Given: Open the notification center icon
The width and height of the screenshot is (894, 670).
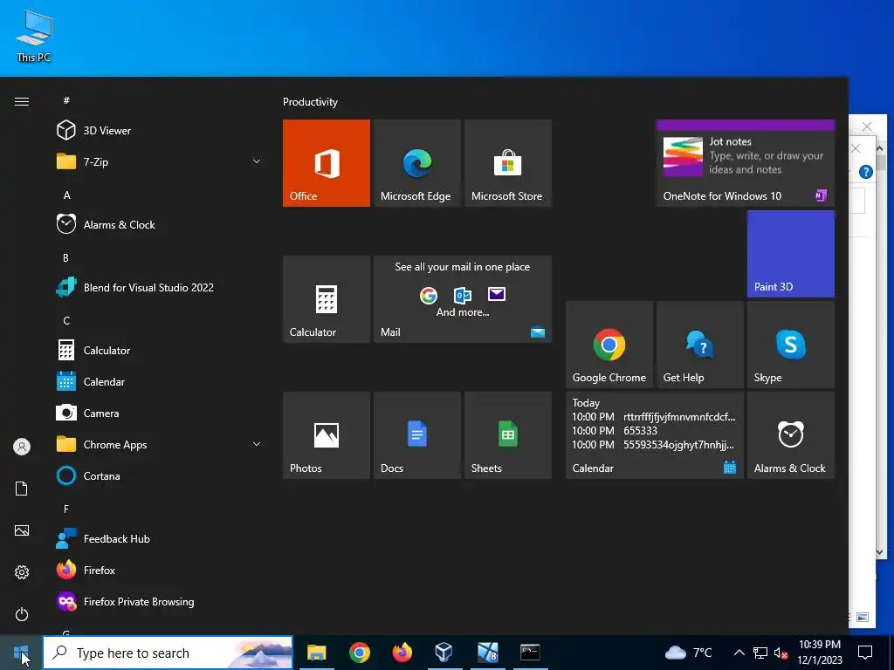Looking at the screenshot, I should (865, 653).
